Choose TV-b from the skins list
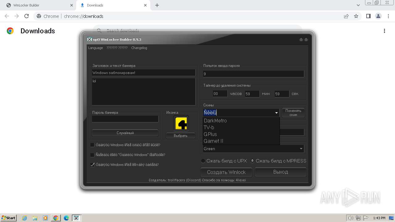Screen dimensions: 395x222 (241, 127)
